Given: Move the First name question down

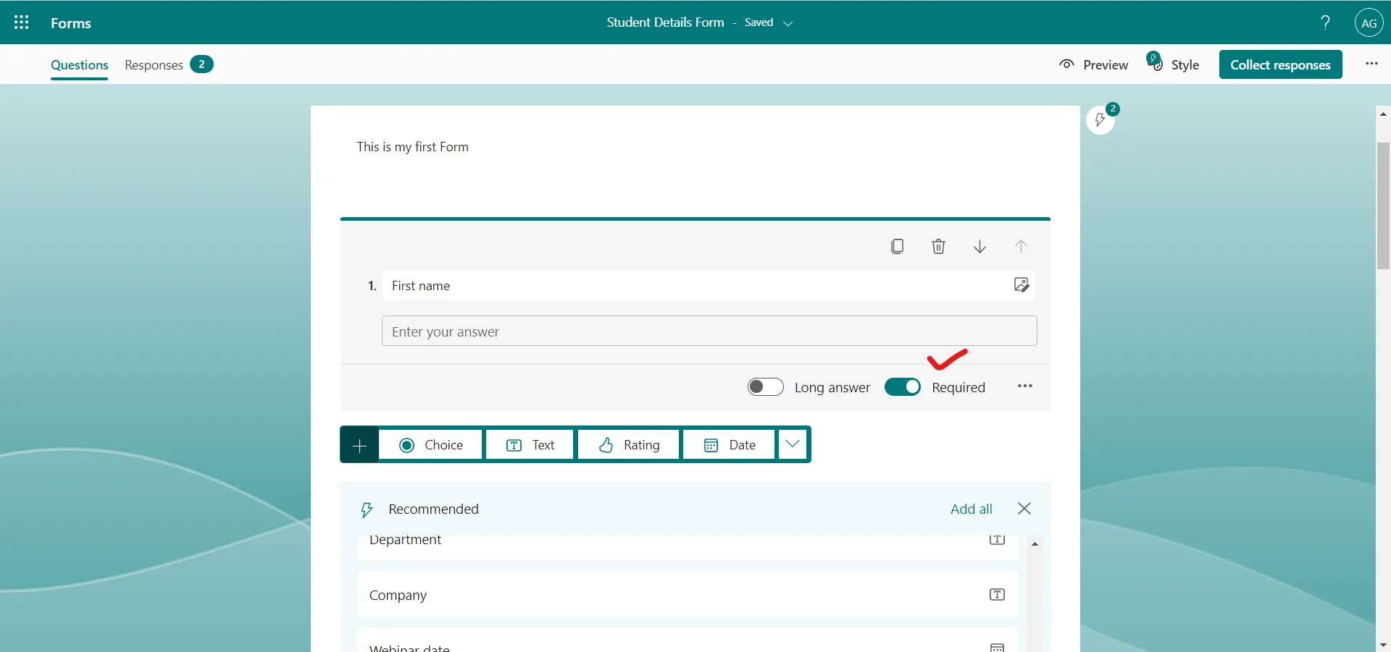Looking at the screenshot, I should [979, 246].
